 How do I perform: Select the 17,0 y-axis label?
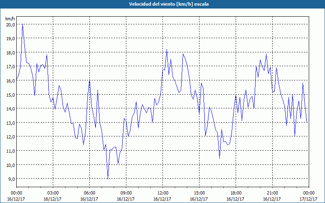tap(11, 67)
